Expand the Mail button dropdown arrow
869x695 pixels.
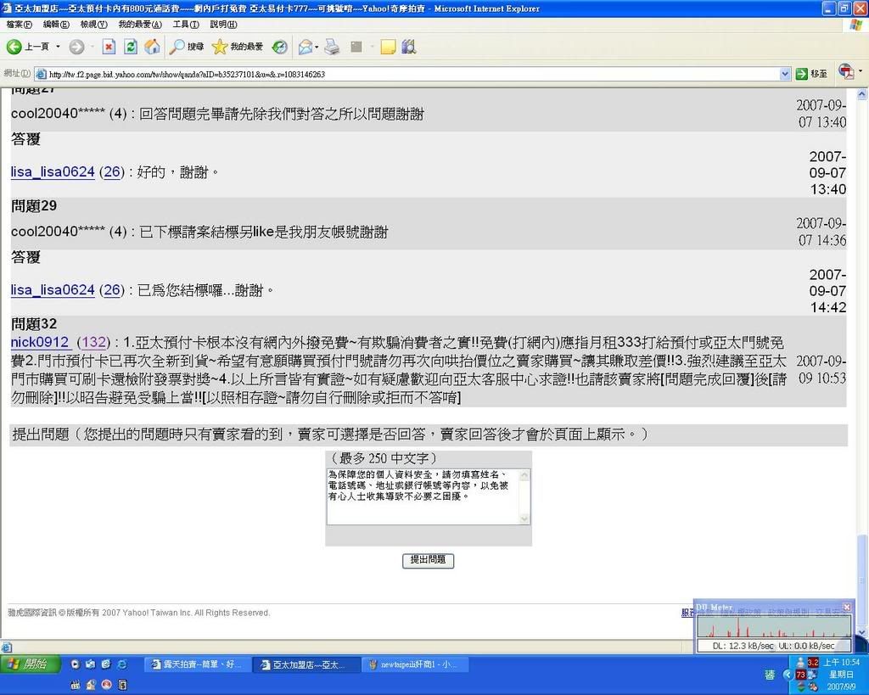tap(317, 48)
